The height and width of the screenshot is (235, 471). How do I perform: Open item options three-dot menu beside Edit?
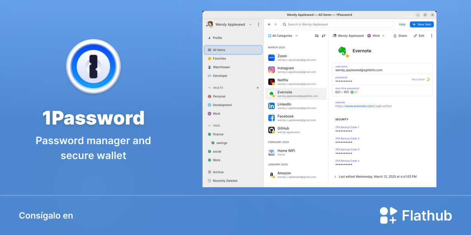431,36
